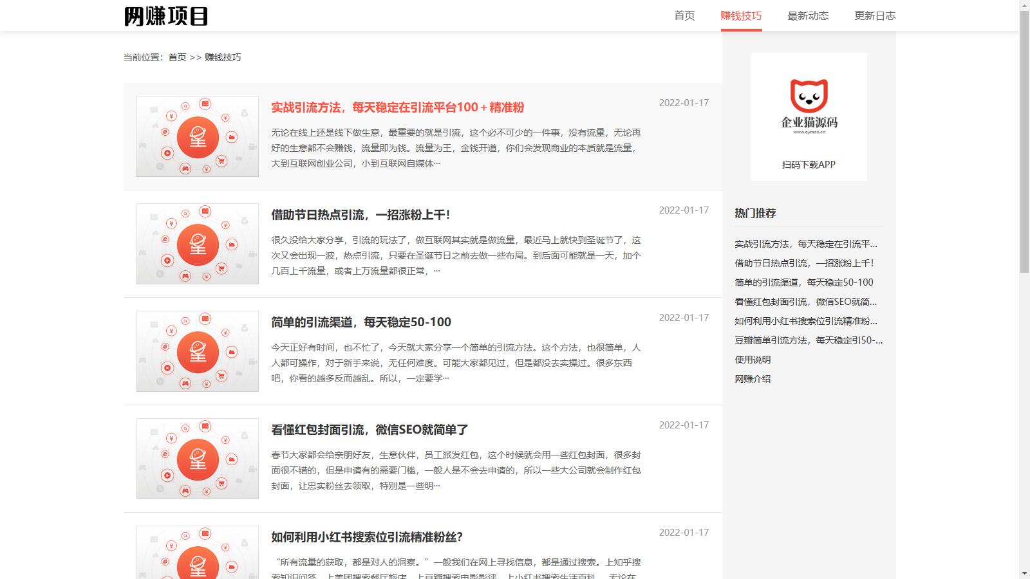Open the 首页 navigation tab
The image size is (1030, 579).
684,16
